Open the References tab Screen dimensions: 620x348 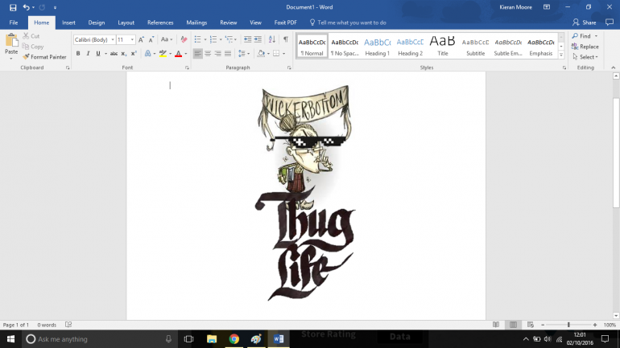coord(160,23)
